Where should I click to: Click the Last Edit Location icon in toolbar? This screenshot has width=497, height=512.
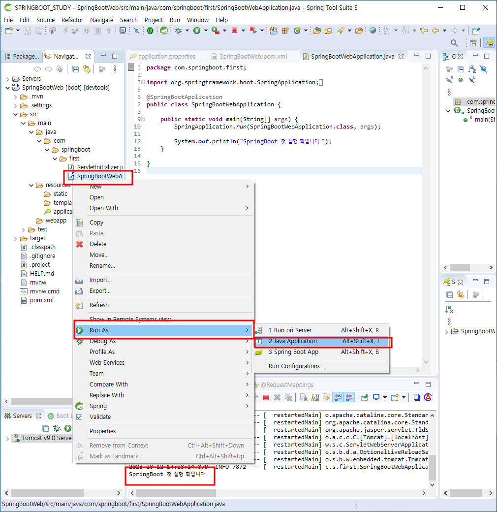tap(424, 31)
